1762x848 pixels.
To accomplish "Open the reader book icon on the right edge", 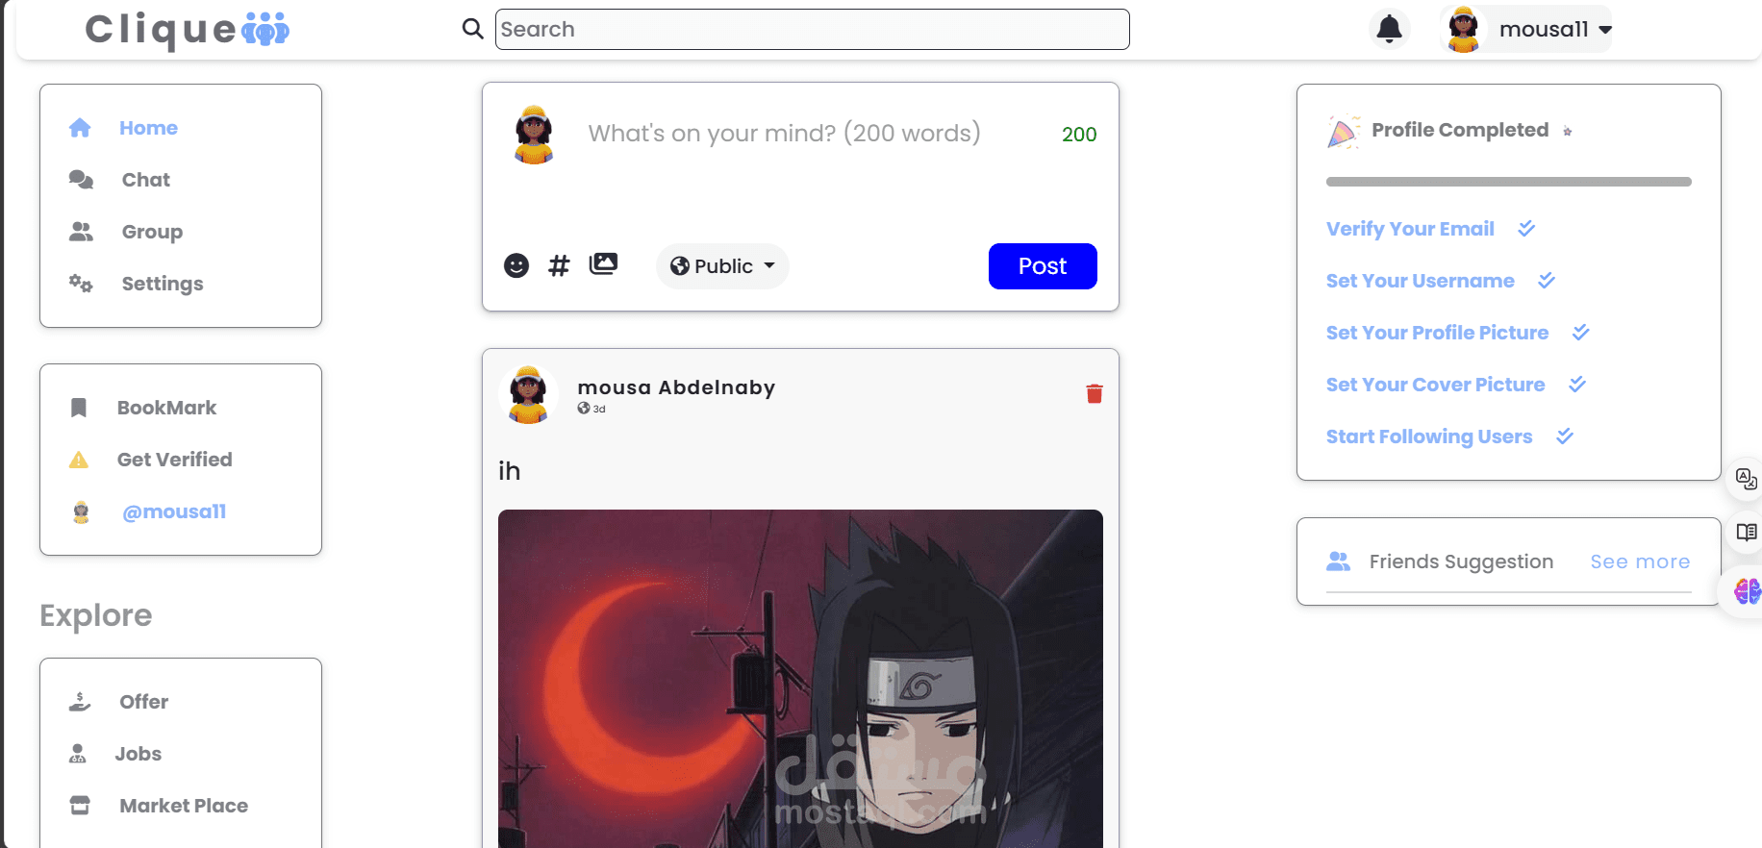I will 1746,533.
